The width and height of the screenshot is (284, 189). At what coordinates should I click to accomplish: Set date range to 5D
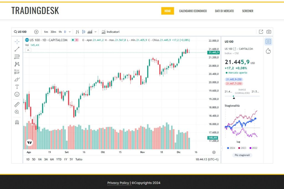pos(34,159)
